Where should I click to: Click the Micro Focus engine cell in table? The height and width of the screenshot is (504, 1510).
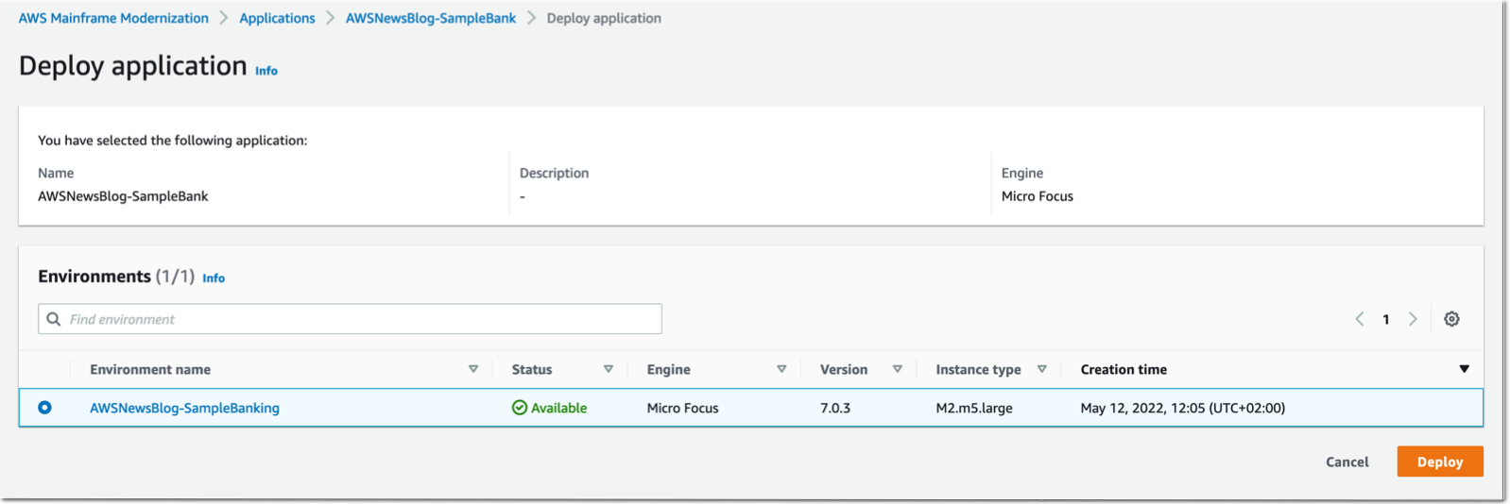[682, 408]
